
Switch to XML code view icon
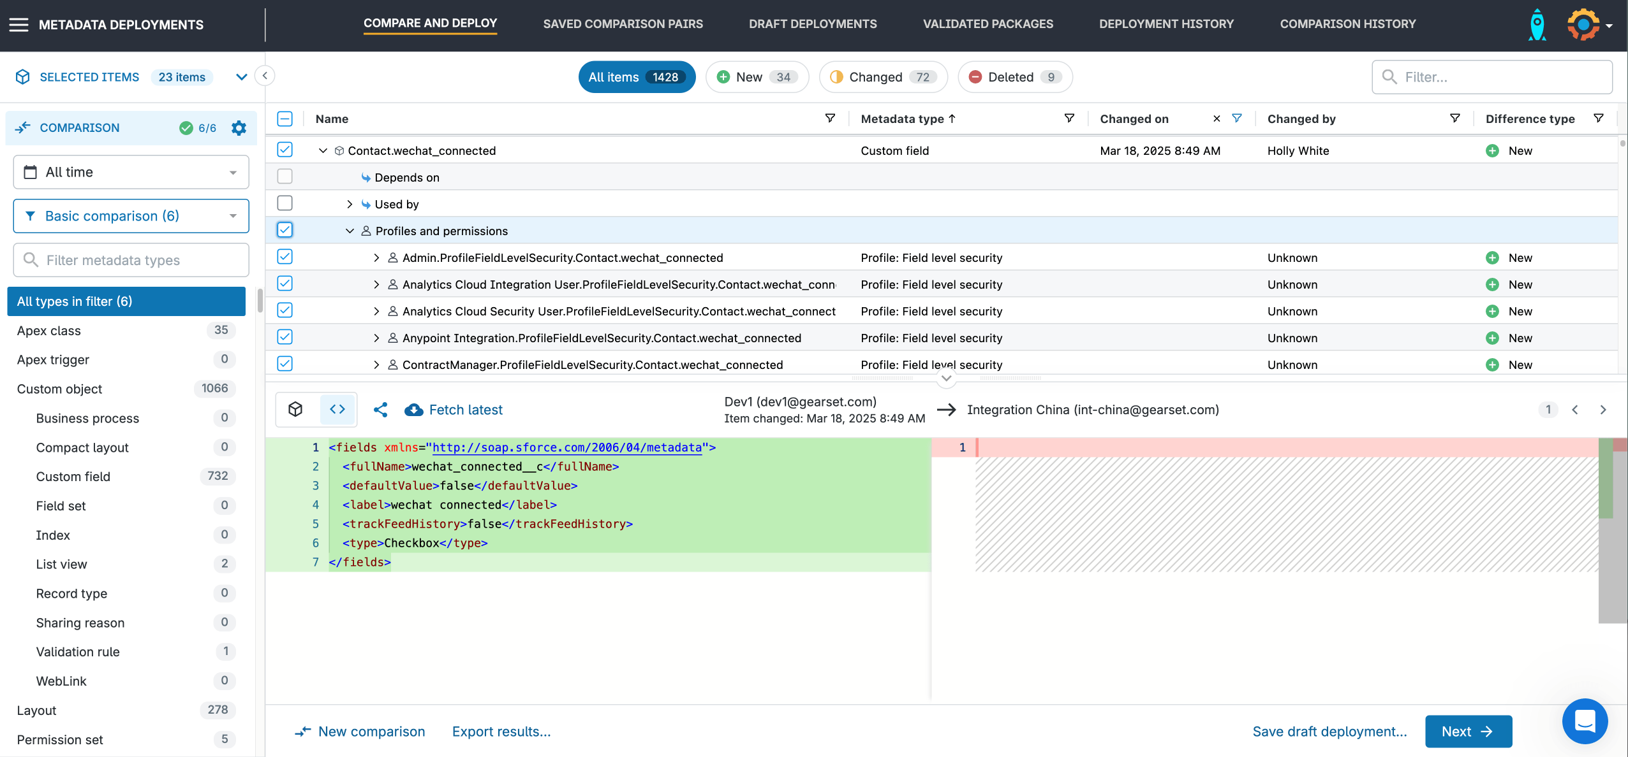tap(337, 410)
